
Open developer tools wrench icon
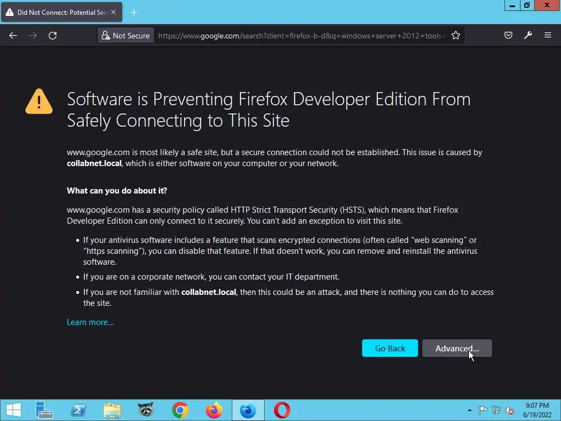528,35
